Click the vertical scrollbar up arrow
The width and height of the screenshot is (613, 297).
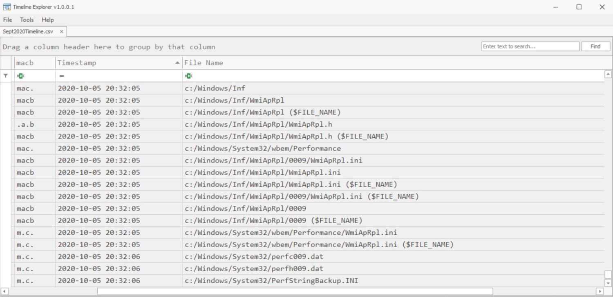tap(608, 73)
